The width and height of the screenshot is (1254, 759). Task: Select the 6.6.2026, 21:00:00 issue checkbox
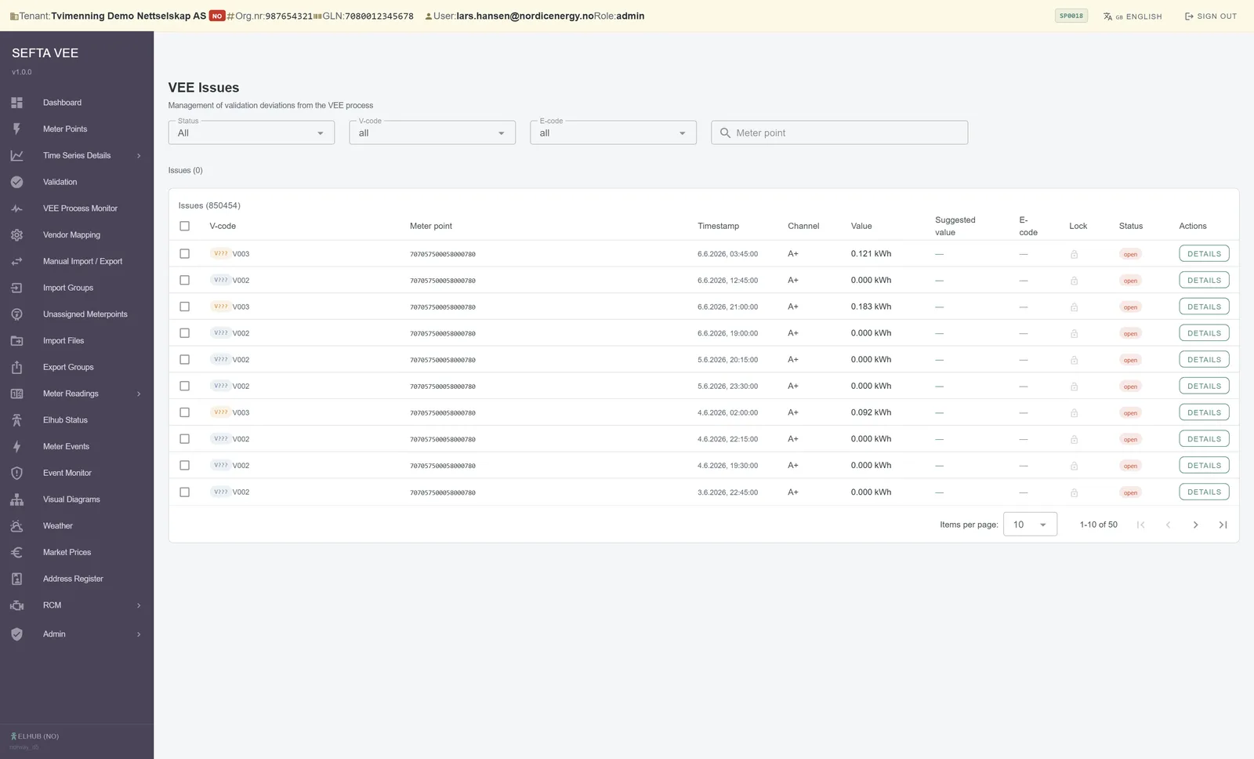tap(185, 307)
